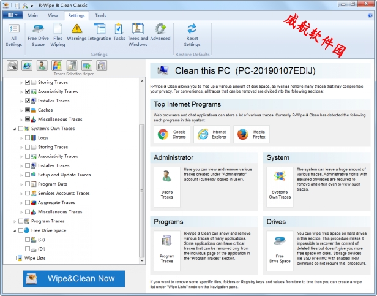Open Free Drive Space settings in ribbon
The height and width of the screenshot is (296, 377).
(x=38, y=34)
